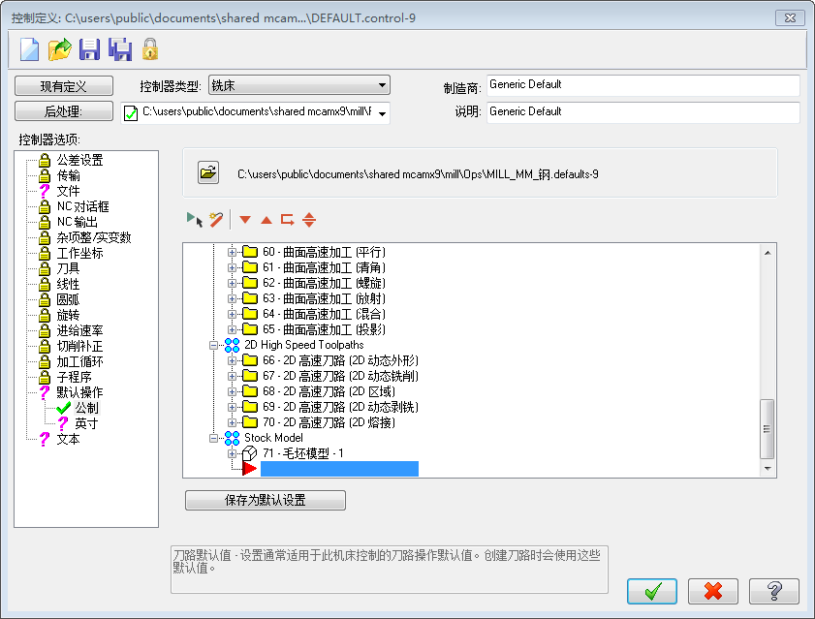This screenshot has height=619, width=815.
Task: Click the Save As double-floppy icon
Action: click(120, 50)
